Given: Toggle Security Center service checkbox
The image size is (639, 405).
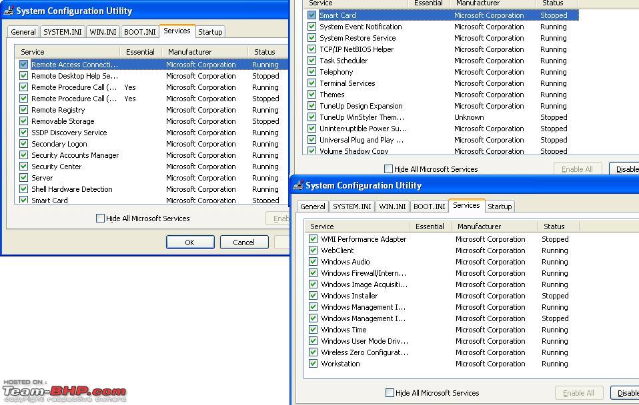Looking at the screenshot, I should coord(23,167).
